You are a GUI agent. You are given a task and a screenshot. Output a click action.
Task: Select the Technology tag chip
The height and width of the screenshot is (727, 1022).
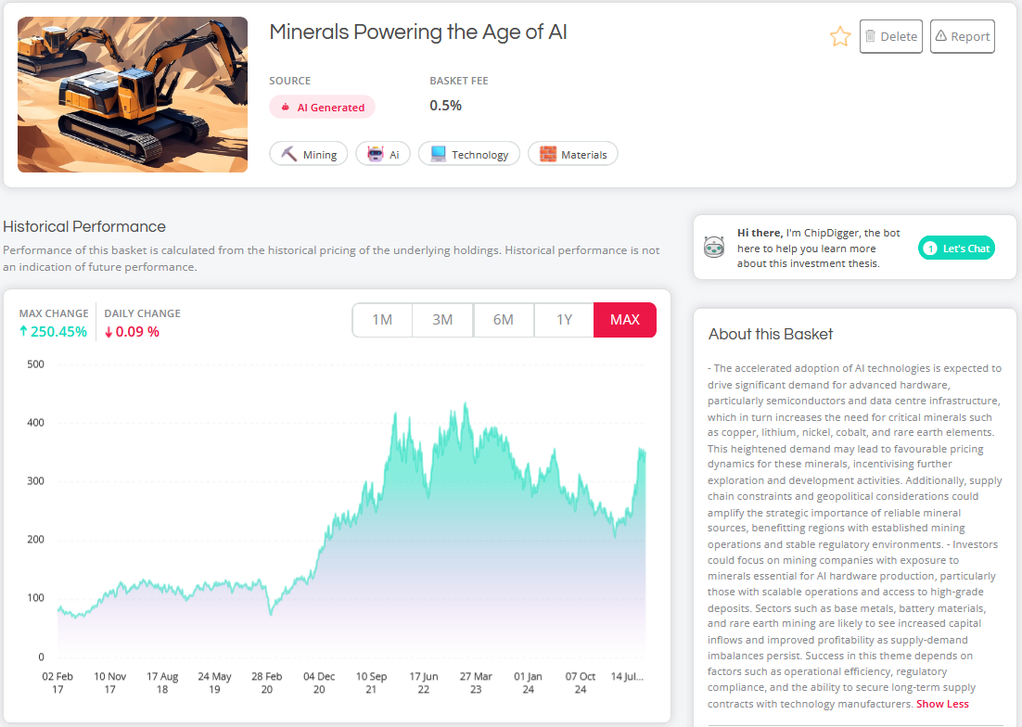tap(469, 154)
